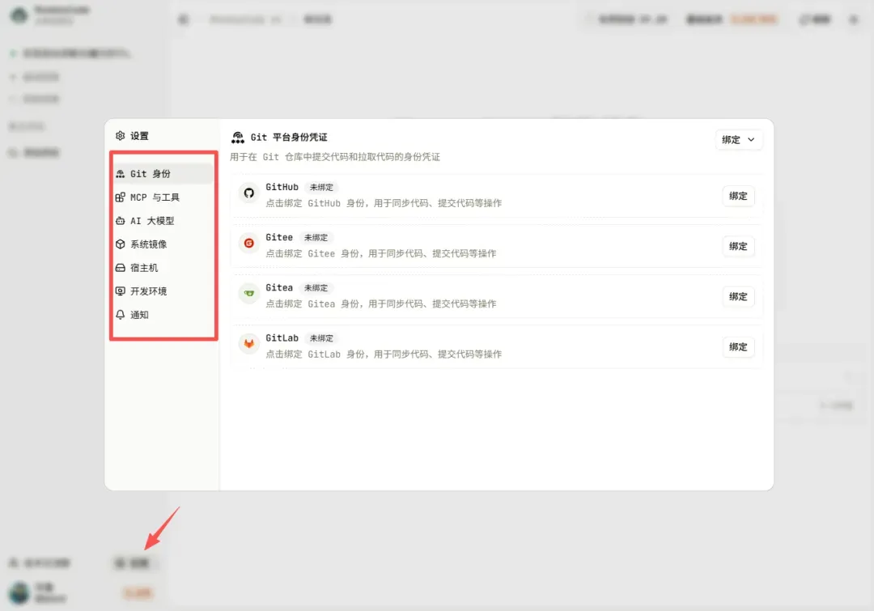Click the settings gear icon beside 设置
Viewport: 874px width, 611px height.
tap(121, 135)
